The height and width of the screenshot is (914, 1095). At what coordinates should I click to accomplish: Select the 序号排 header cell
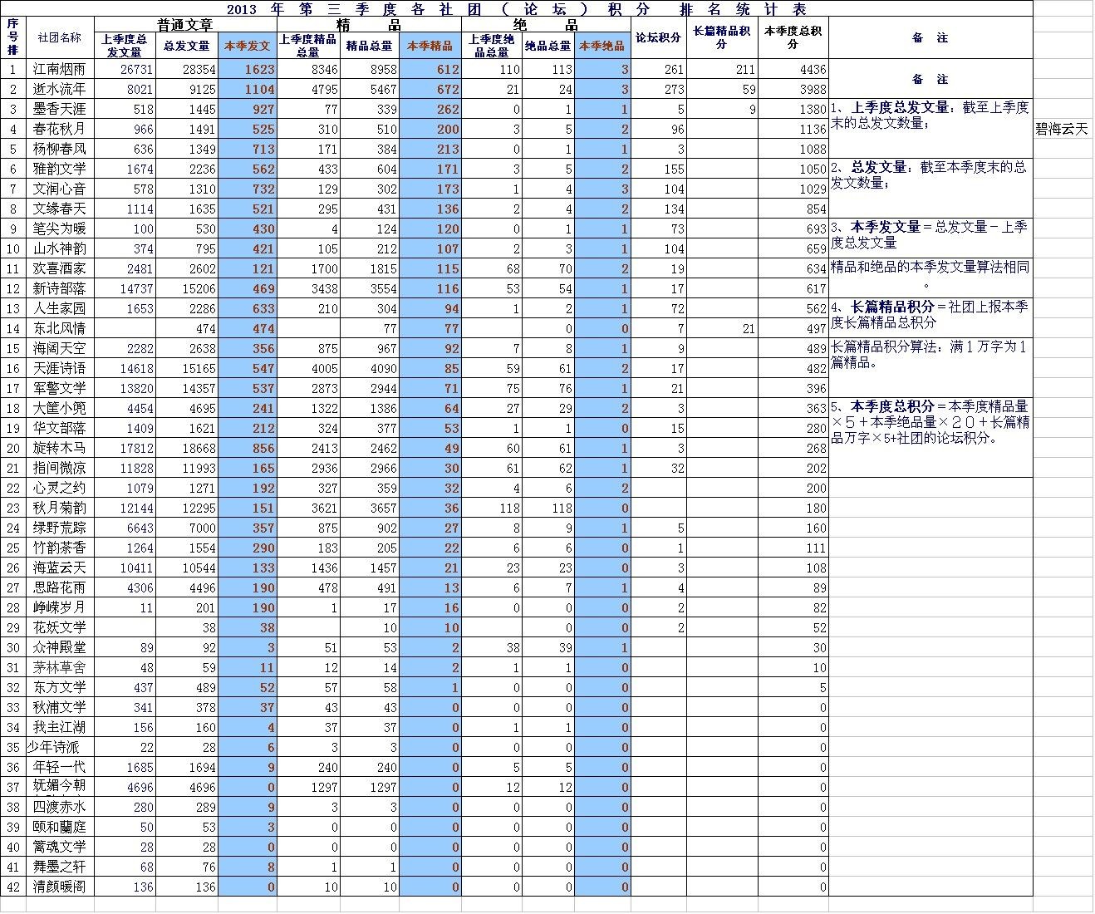[x=12, y=38]
